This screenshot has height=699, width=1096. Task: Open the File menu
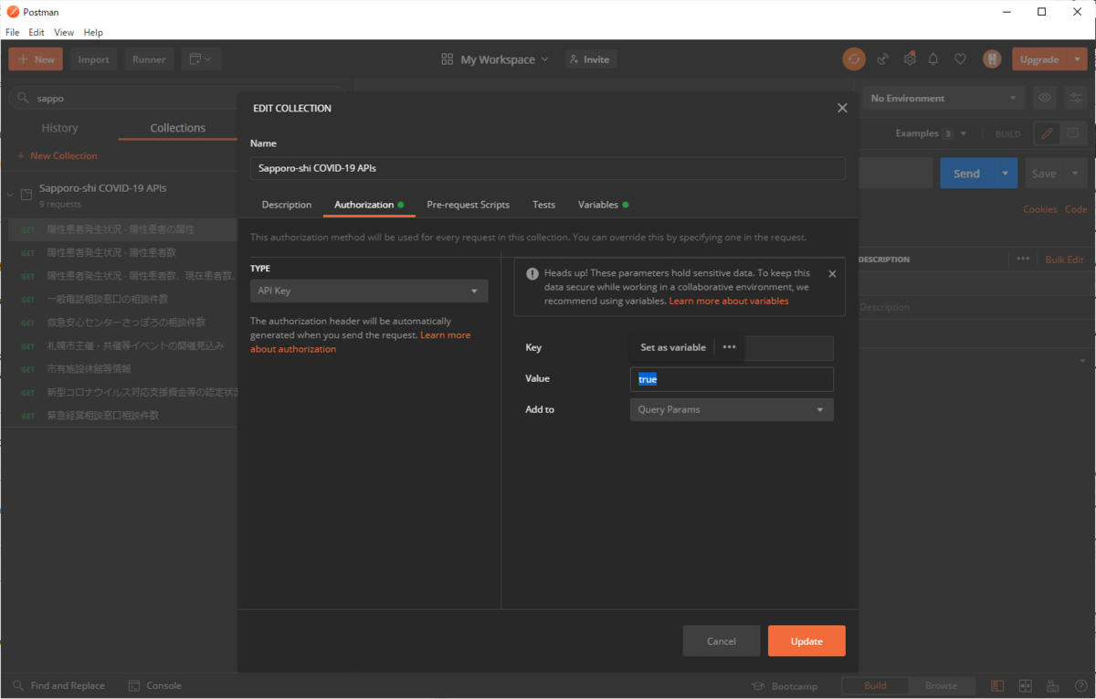[13, 32]
